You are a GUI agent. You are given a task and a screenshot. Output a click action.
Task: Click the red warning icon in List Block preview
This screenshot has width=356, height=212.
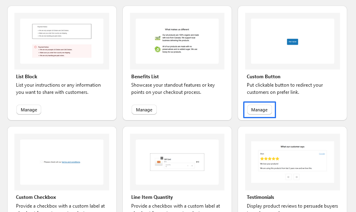(35, 47)
